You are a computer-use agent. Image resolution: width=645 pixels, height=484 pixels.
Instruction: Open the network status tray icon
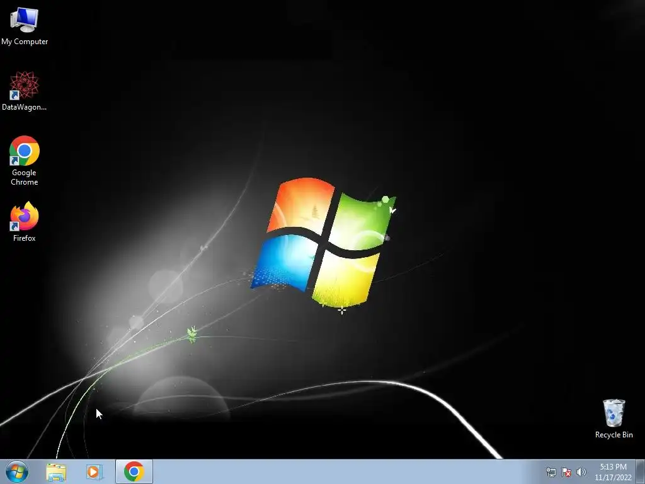click(x=551, y=472)
